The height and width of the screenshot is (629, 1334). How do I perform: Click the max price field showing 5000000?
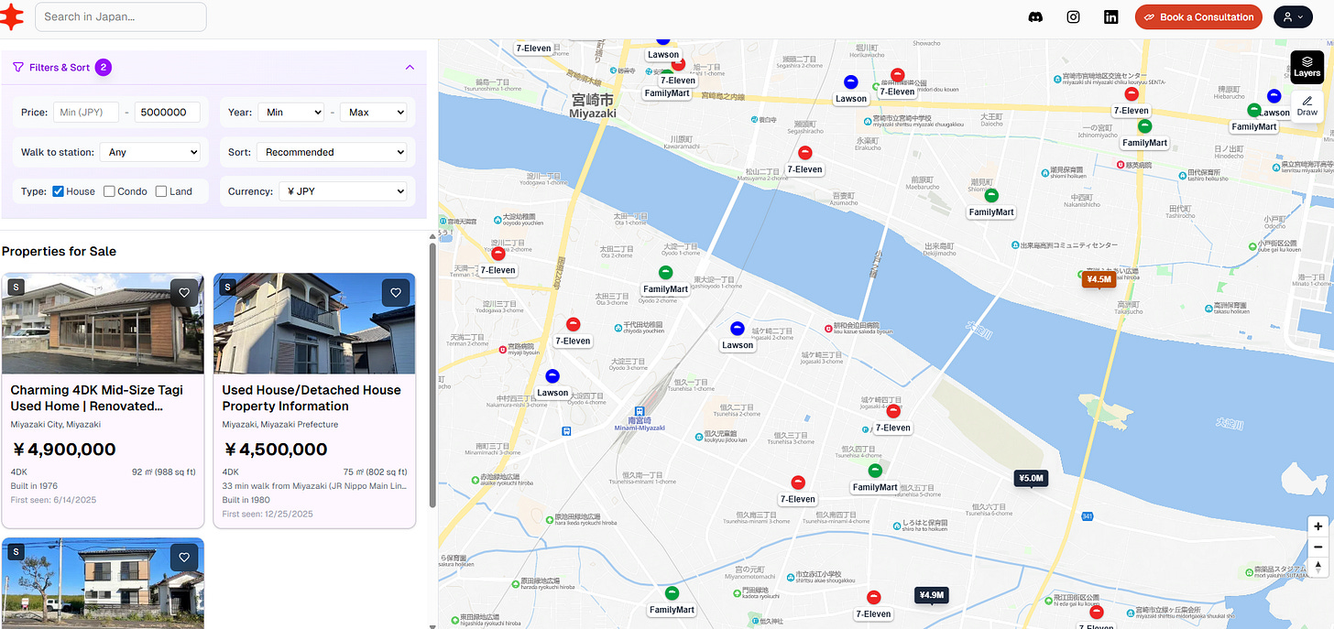[168, 113]
